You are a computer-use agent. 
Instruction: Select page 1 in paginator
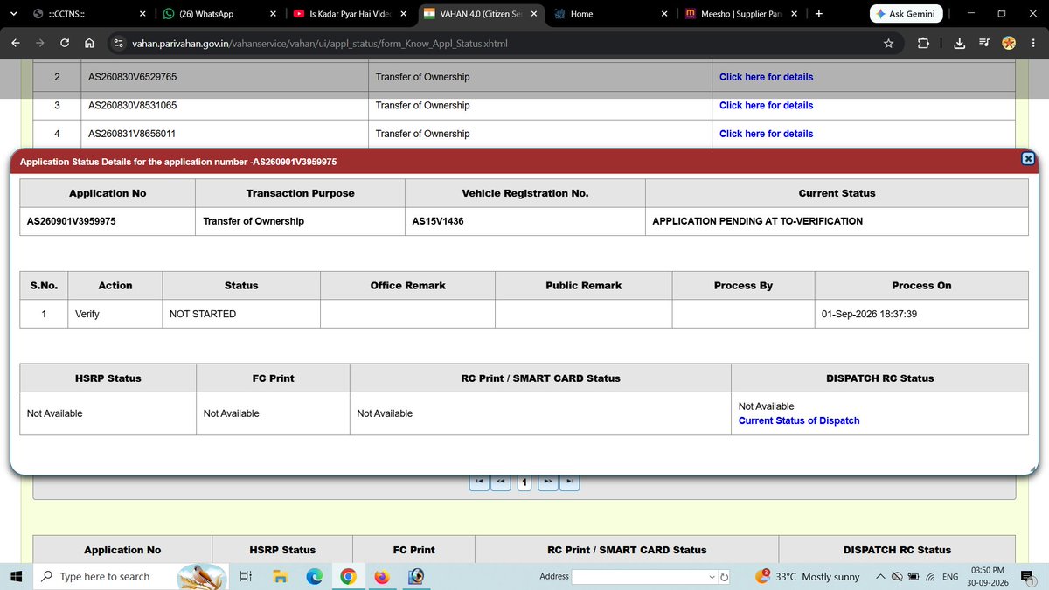click(x=524, y=482)
